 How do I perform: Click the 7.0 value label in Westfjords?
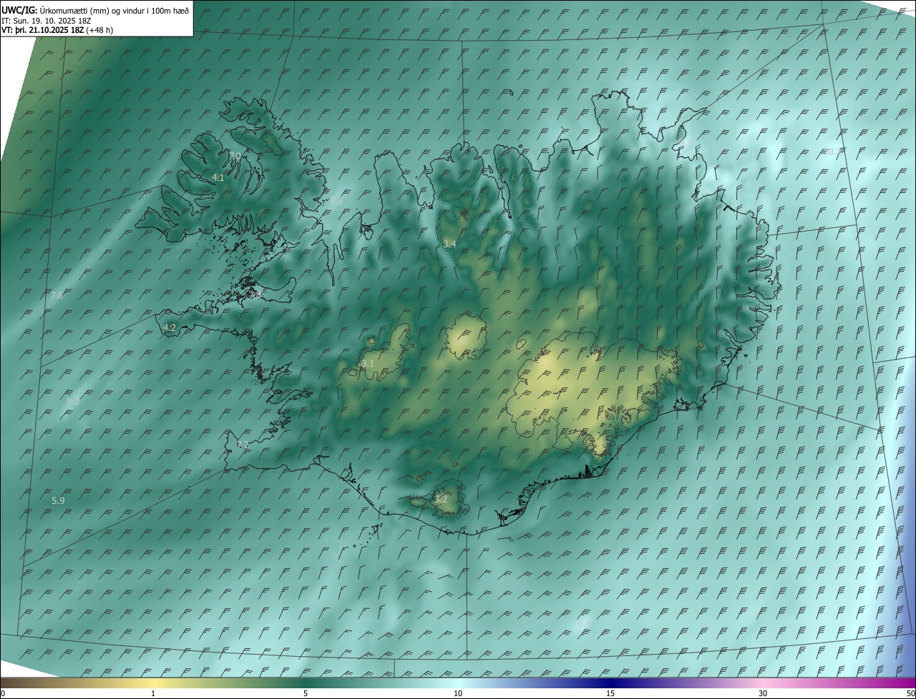235,156
